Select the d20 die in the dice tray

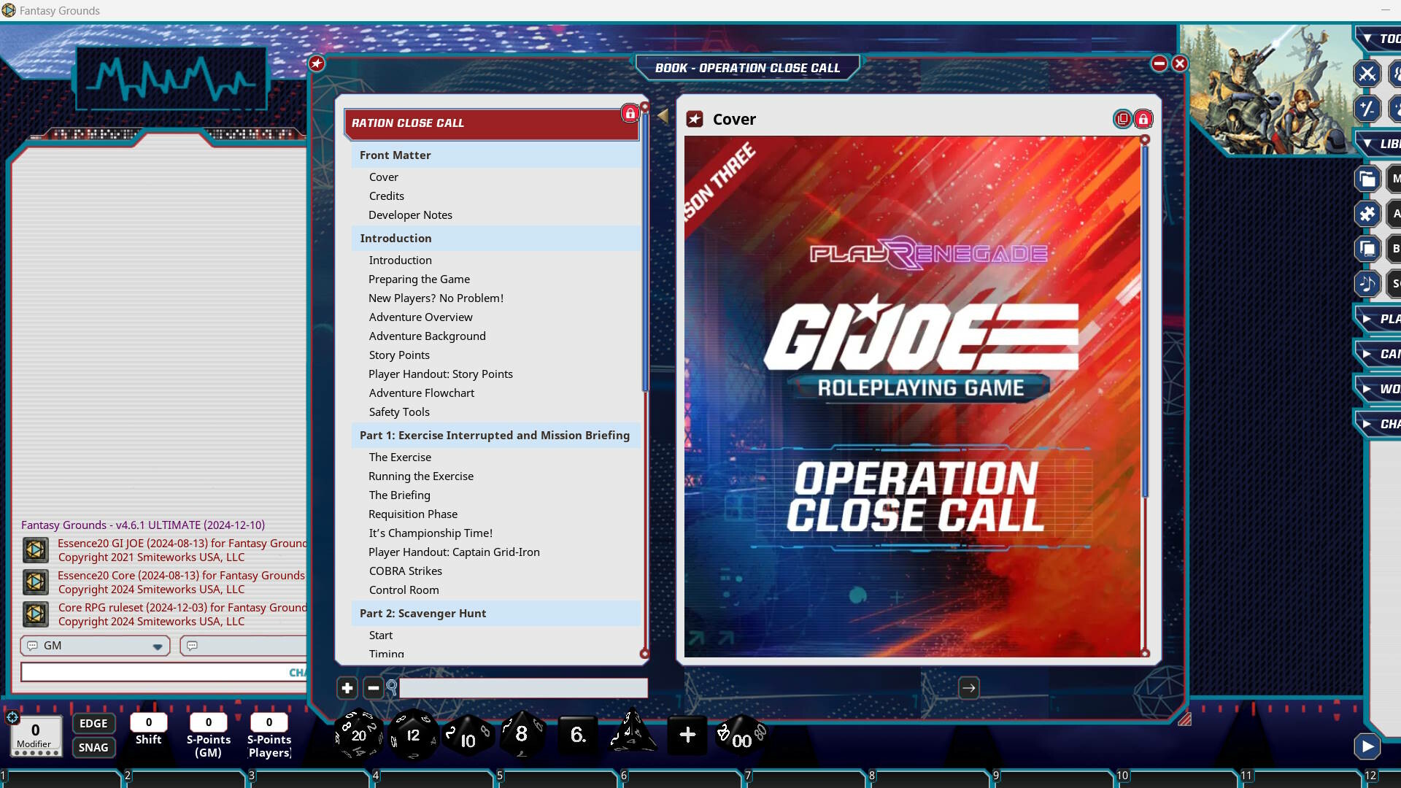pyautogui.click(x=357, y=735)
